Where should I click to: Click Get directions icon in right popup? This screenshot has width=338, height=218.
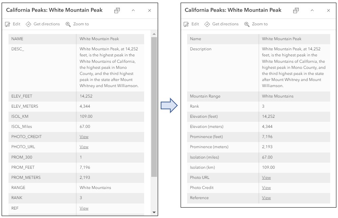tap(207, 24)
